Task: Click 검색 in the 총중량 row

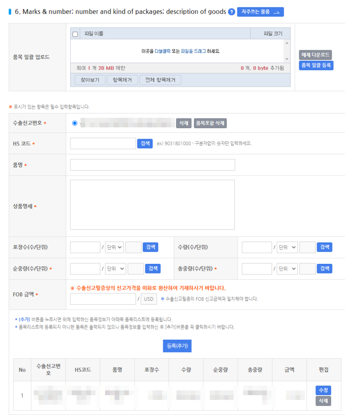Action: point(325,269)
